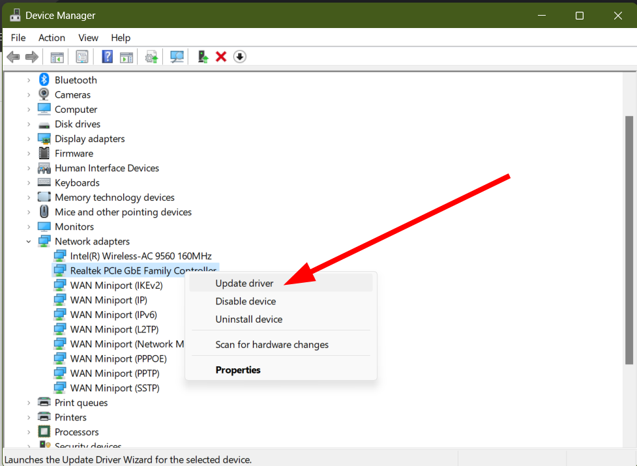Open the File menu
The height and width of the screenshot is (466, 637).
[18, 38]
